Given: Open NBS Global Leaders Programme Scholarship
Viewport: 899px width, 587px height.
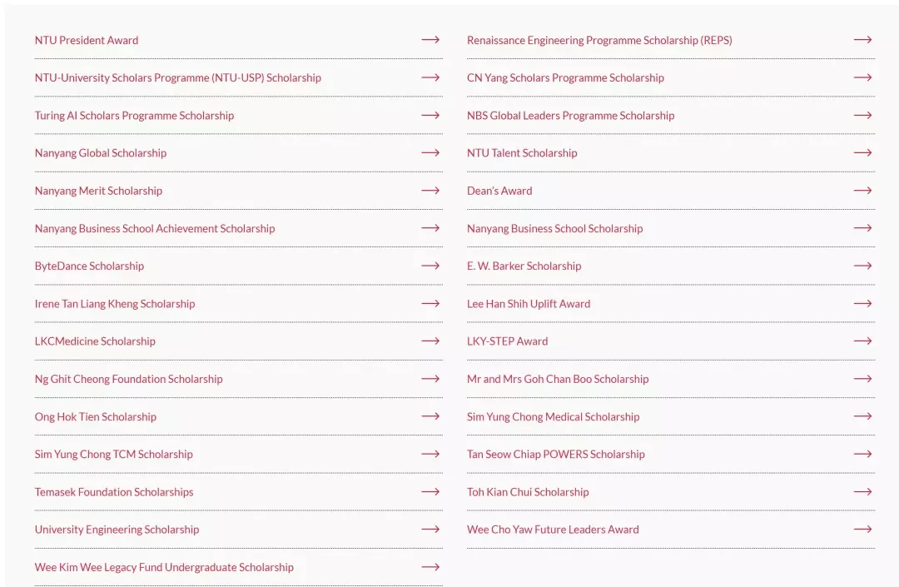Looking at the screenshot, I should (570, 116).
